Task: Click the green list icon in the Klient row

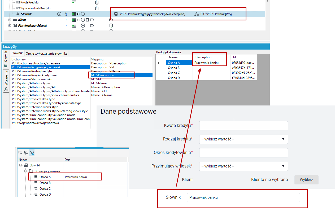Action: (74, 20)
